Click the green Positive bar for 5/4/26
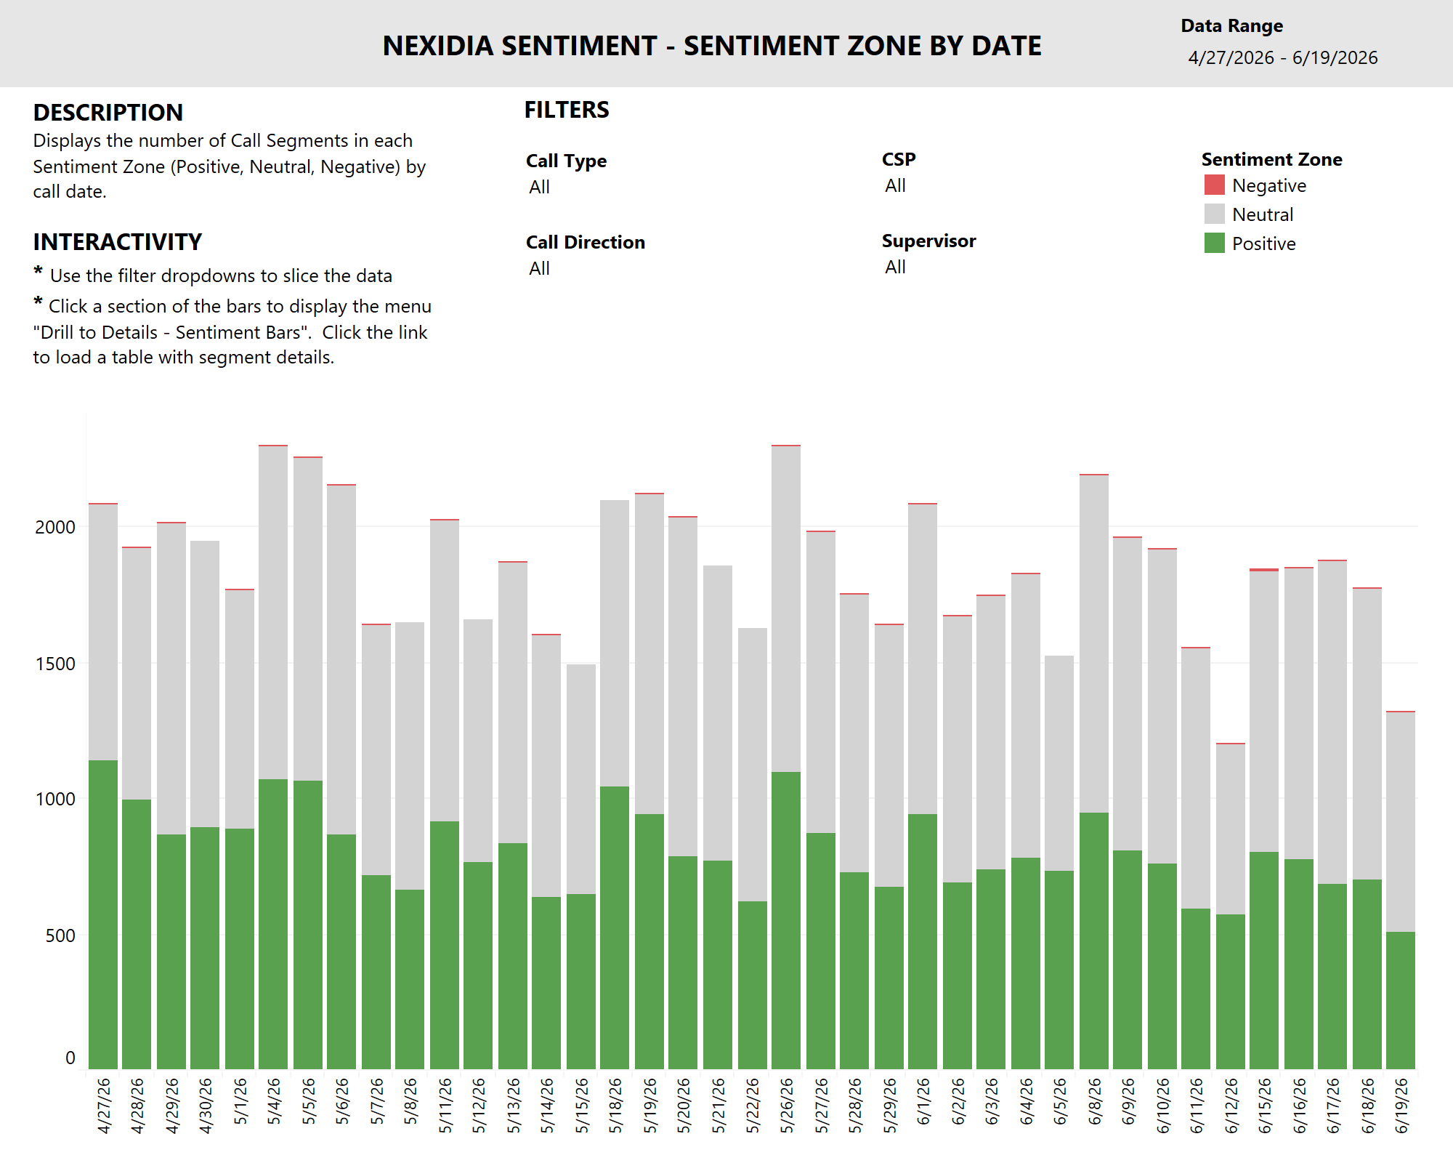 tap(273, 924)
